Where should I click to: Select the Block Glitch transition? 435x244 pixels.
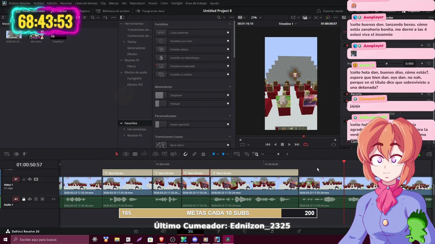193,145
